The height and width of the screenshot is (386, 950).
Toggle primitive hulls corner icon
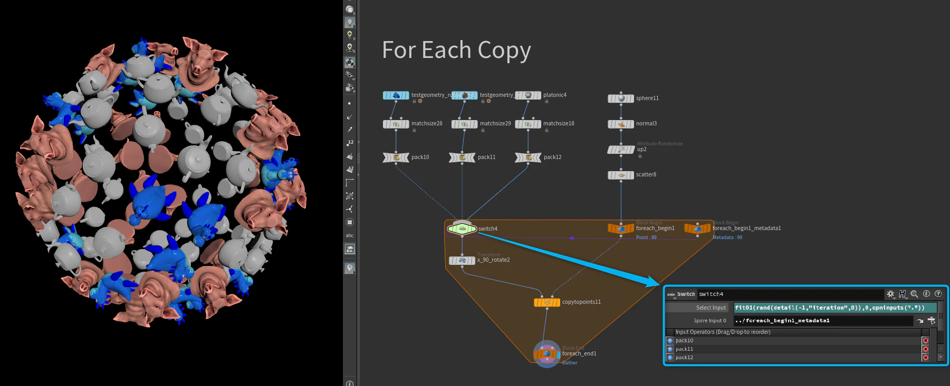349,182
